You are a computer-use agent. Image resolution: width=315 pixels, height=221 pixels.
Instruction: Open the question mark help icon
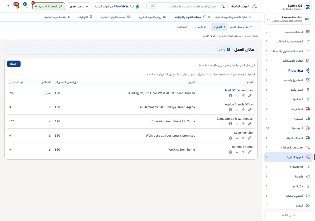click(8, 6)
